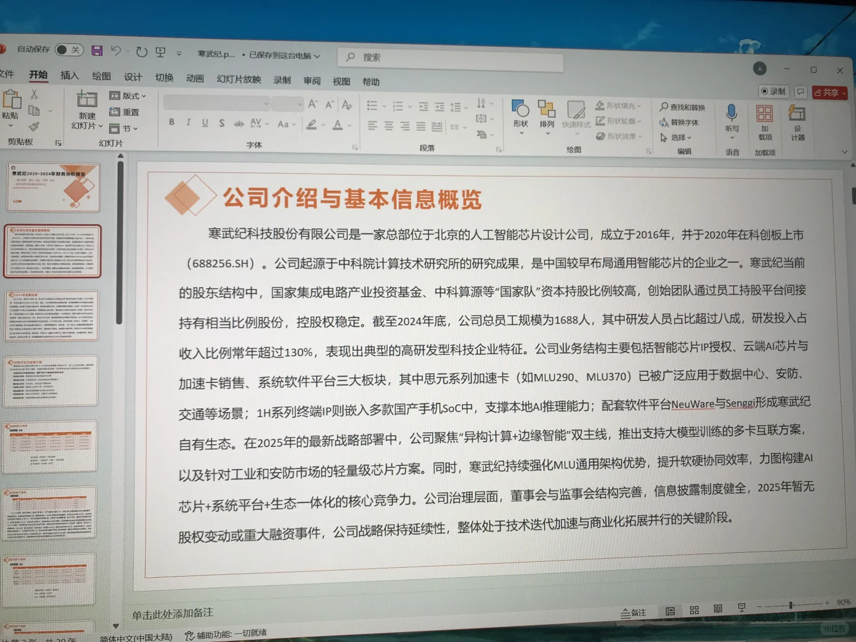
Task: Activate the 听写 (Dictate) microphone icon
Action: [x=731, y=113]
